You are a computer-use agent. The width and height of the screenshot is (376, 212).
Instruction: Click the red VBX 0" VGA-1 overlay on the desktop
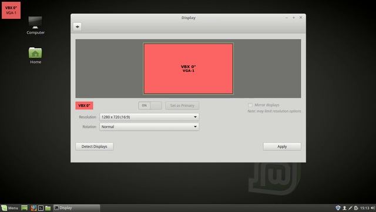(x=11, y=11)
